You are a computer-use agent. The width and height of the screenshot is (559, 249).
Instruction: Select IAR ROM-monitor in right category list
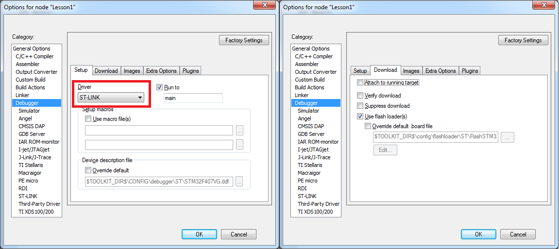click(318, 142)
